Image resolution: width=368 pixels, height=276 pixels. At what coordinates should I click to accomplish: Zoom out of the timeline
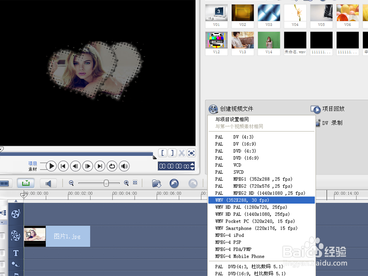tap(71, 183)
